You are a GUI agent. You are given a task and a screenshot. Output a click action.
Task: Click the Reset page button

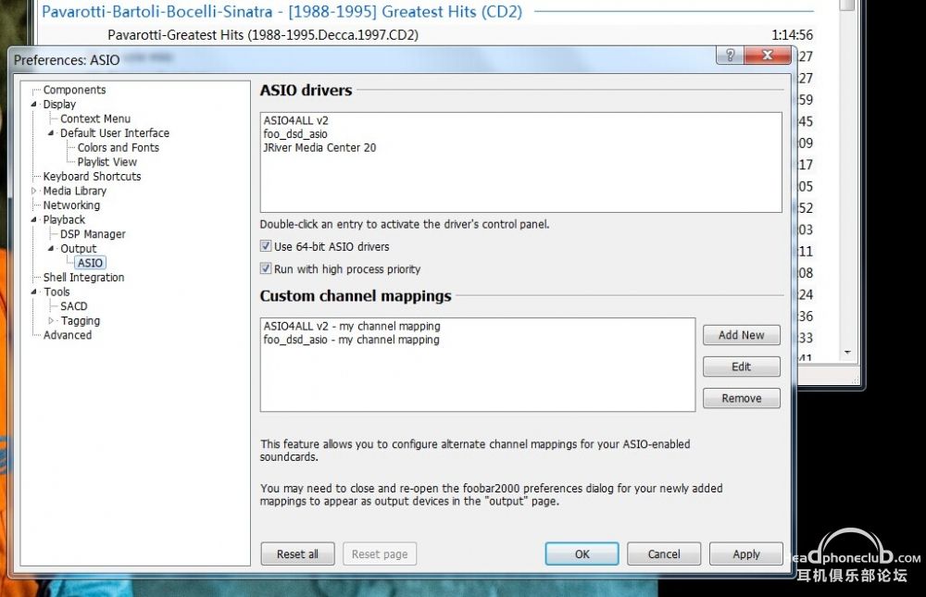coord(380,553)
